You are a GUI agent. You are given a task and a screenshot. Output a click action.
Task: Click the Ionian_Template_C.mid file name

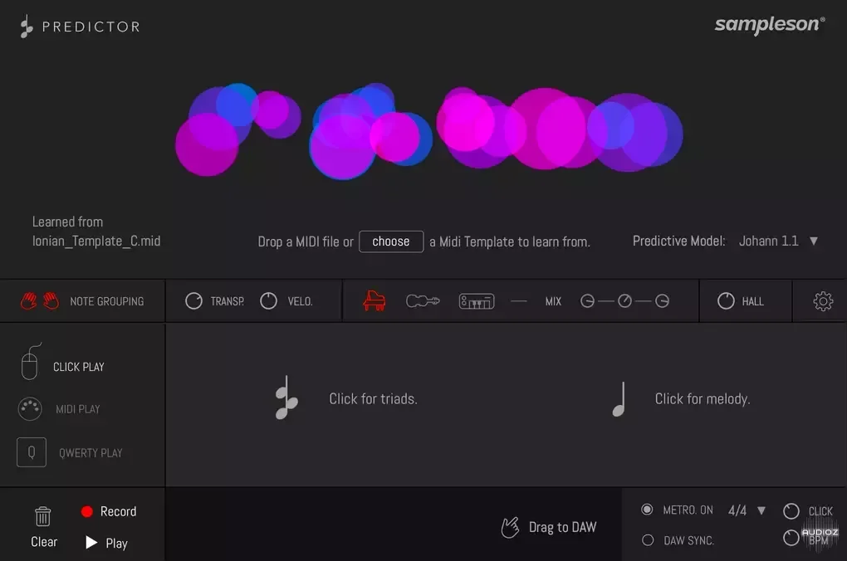(x=96, y=241)
